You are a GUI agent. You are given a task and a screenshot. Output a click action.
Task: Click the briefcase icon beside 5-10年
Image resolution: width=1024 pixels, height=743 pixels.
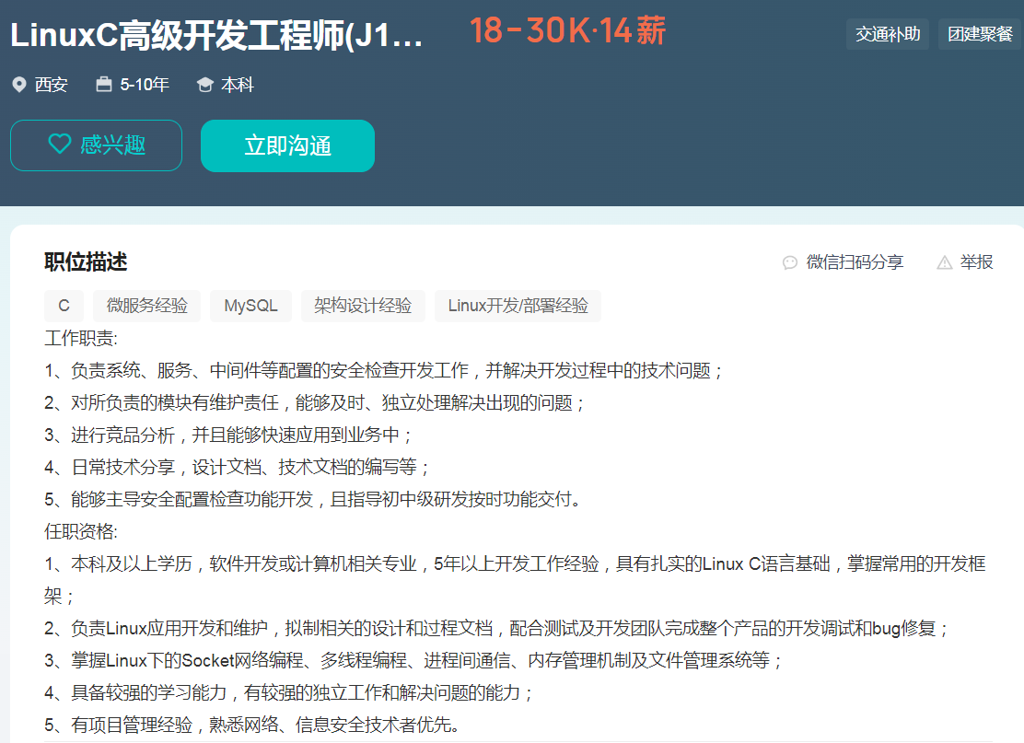pos(104,84)
